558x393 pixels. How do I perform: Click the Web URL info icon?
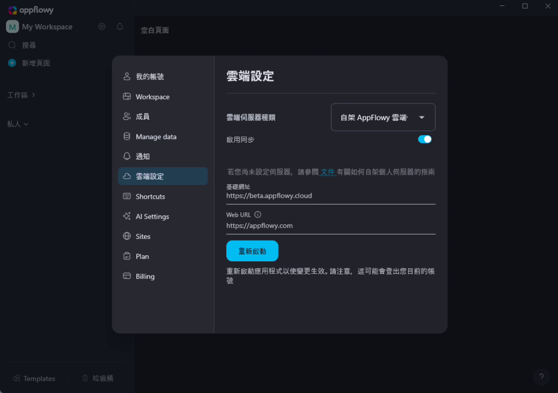pos(258,214)
